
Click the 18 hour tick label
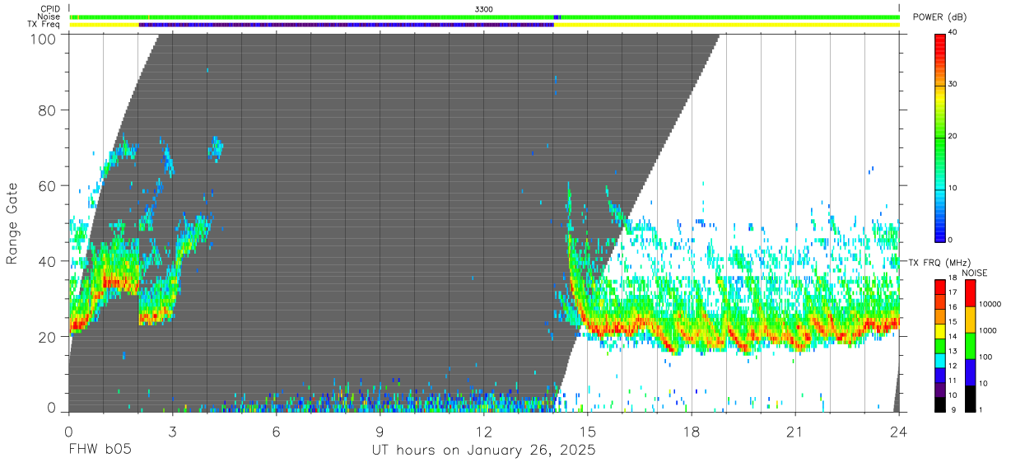coord(692,432)
